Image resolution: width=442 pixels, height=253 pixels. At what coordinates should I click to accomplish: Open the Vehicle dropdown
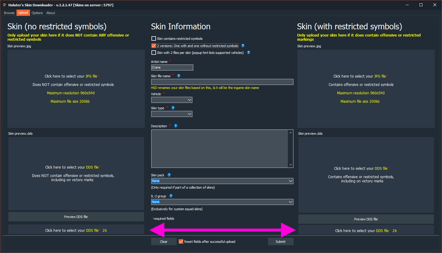(x=172, y=100)
